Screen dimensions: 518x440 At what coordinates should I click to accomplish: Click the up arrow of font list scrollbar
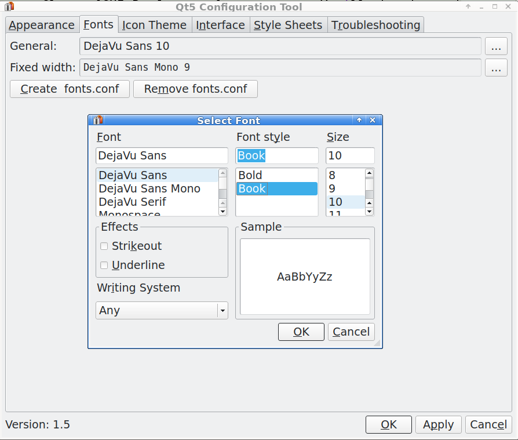tap(222, 172)
